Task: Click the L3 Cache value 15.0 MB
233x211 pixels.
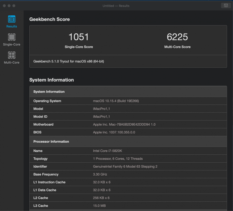Action: [x=99, y=206]
